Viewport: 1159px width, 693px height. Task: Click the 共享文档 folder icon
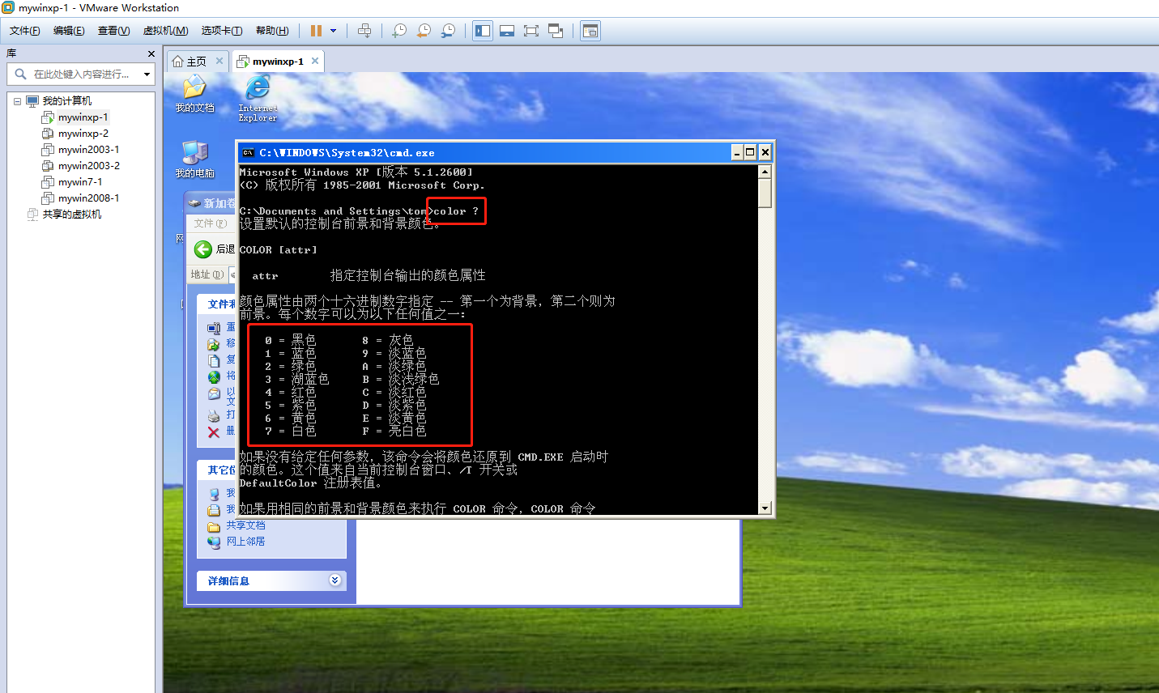[x=214, y=526]
